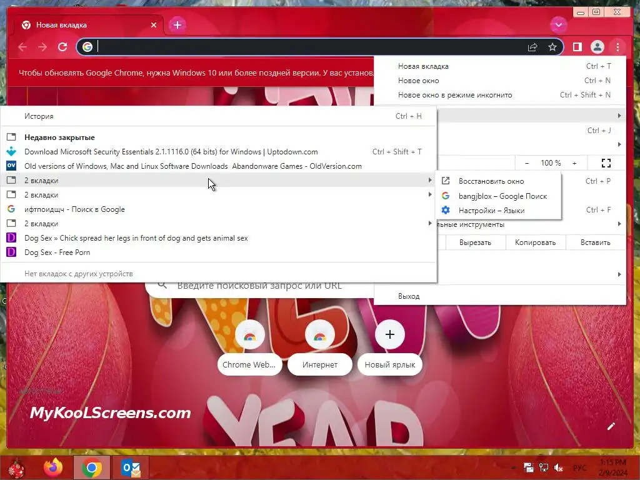
Task: Open the Интернет shortcut icon
Action: point(319,335)
